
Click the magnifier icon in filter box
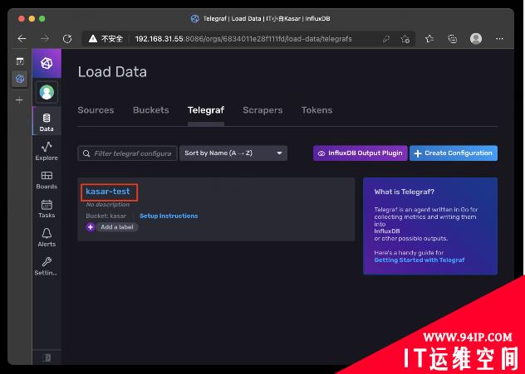tap(86, 153)
